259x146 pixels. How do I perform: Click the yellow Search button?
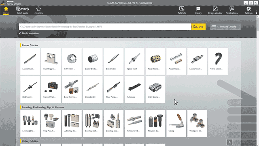[198, 27]
